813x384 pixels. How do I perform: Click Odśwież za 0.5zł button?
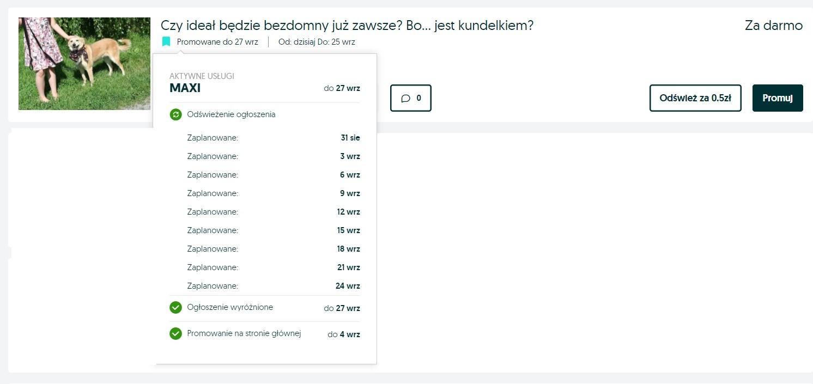click(x=695, y=98)
